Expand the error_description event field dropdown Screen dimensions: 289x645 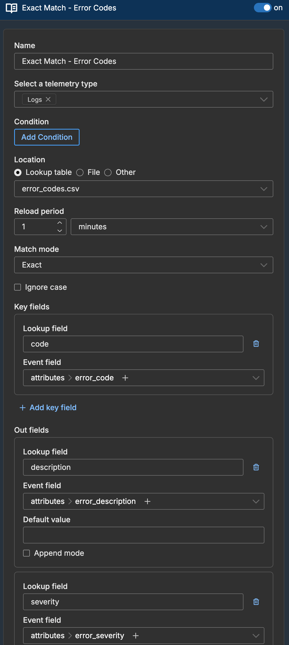point(256,501)
